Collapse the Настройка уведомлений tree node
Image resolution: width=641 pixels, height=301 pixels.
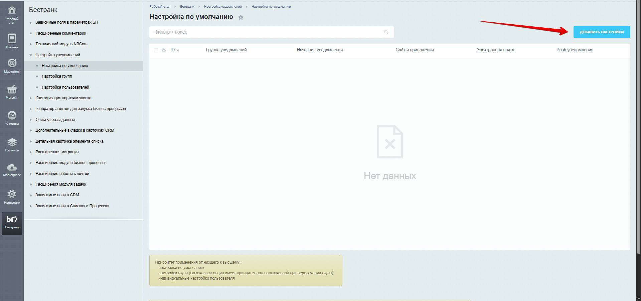tap(31, 55)
